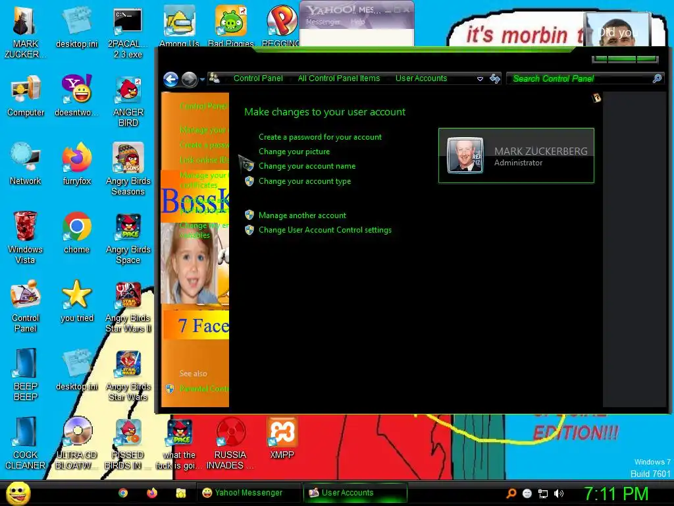Open the furryfox desktop icon
Screen dimensions: 674x506
click(x=77, y=164)
